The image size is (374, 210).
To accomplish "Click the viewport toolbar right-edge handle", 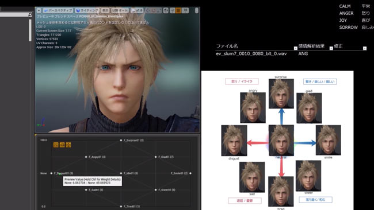I will (x=197, y=10).
